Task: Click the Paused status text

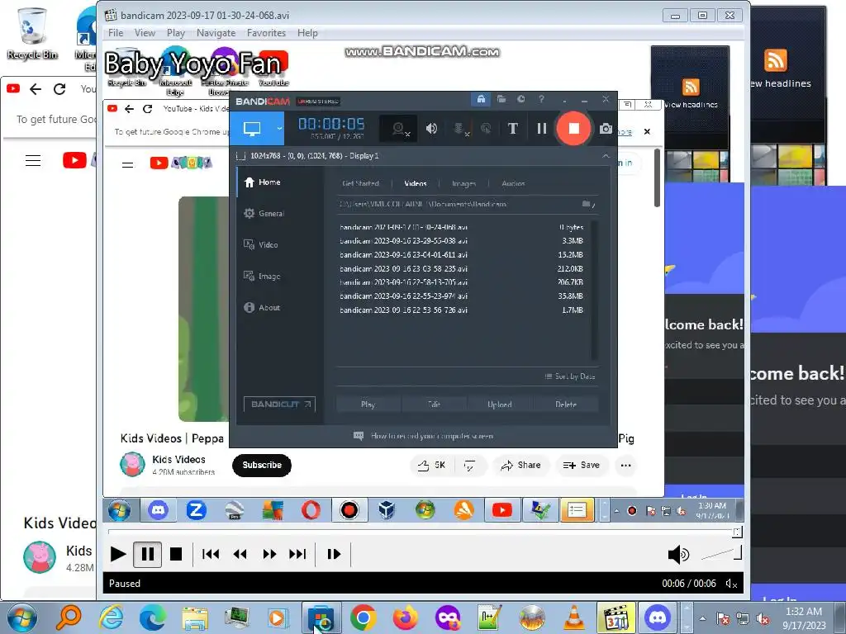Action: click(x=125, y=584)
